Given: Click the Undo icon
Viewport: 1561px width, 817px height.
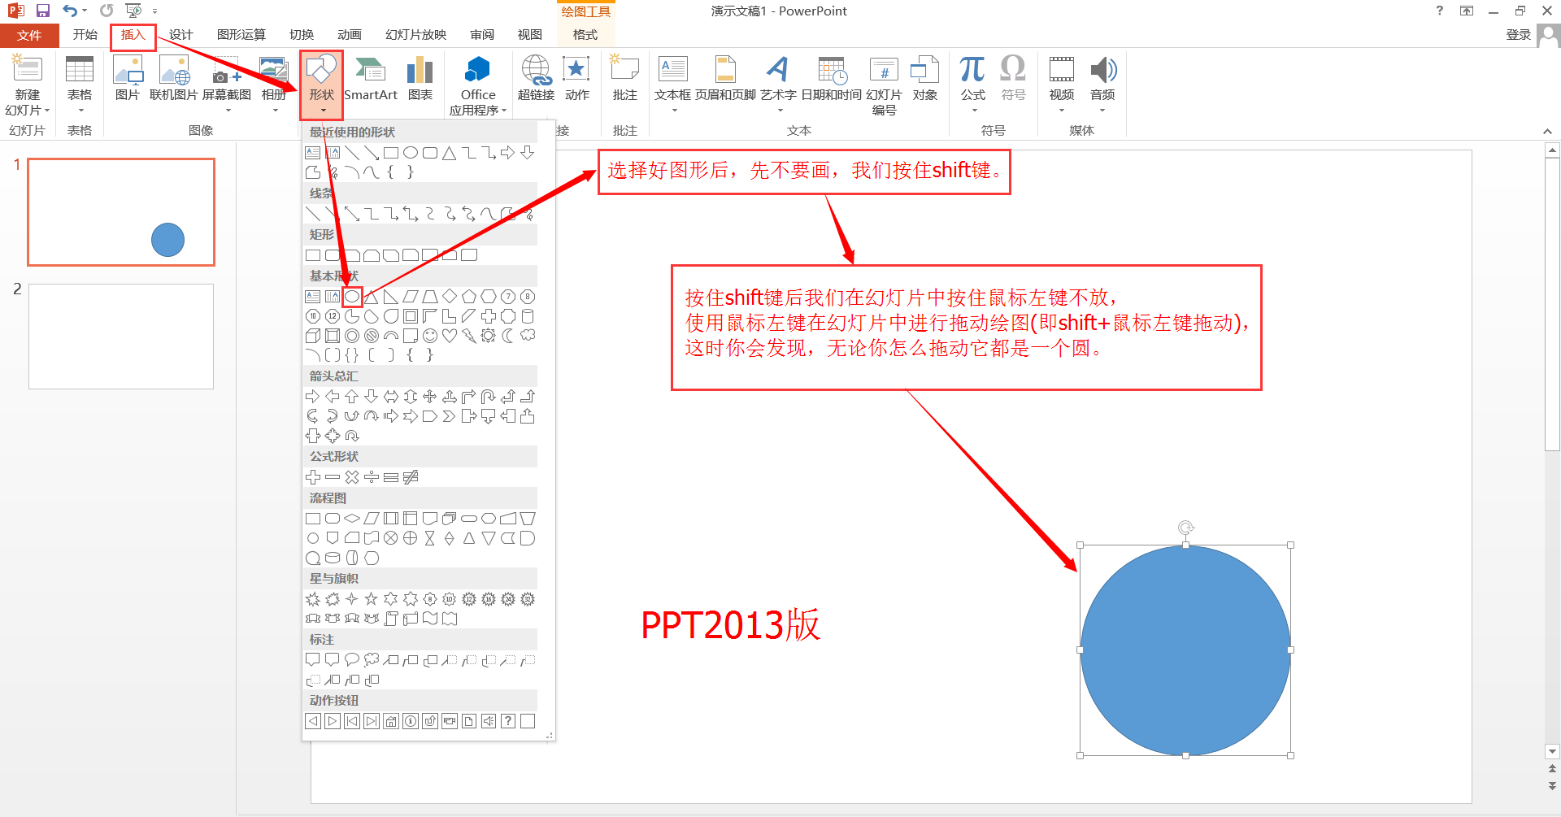Looking at the screenshot, I should (x=71, y=11).
